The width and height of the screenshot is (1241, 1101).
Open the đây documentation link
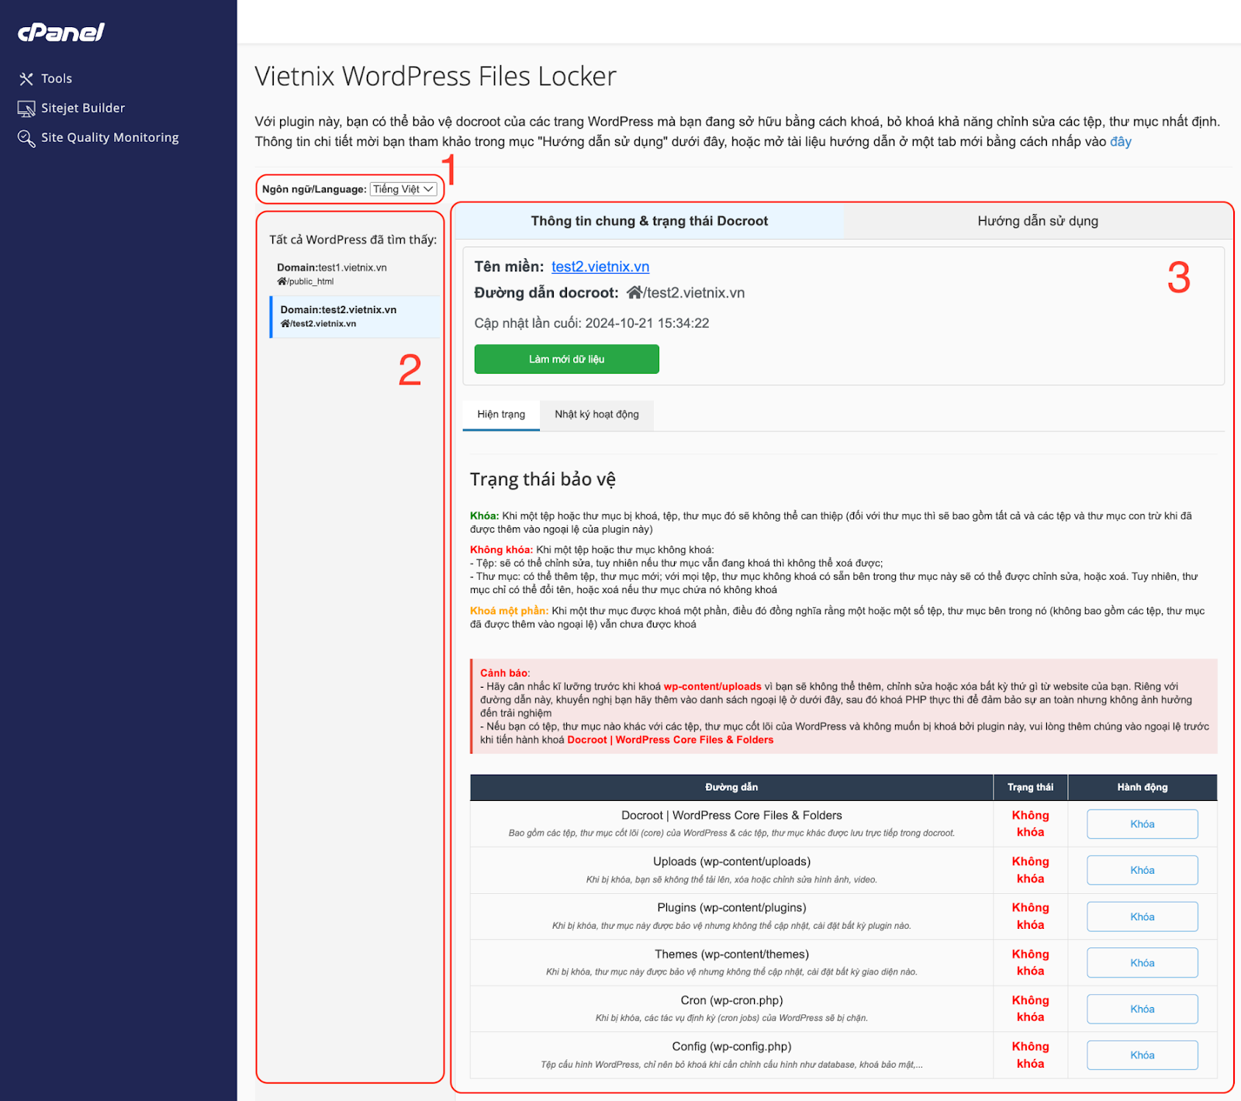point(1121,141)
